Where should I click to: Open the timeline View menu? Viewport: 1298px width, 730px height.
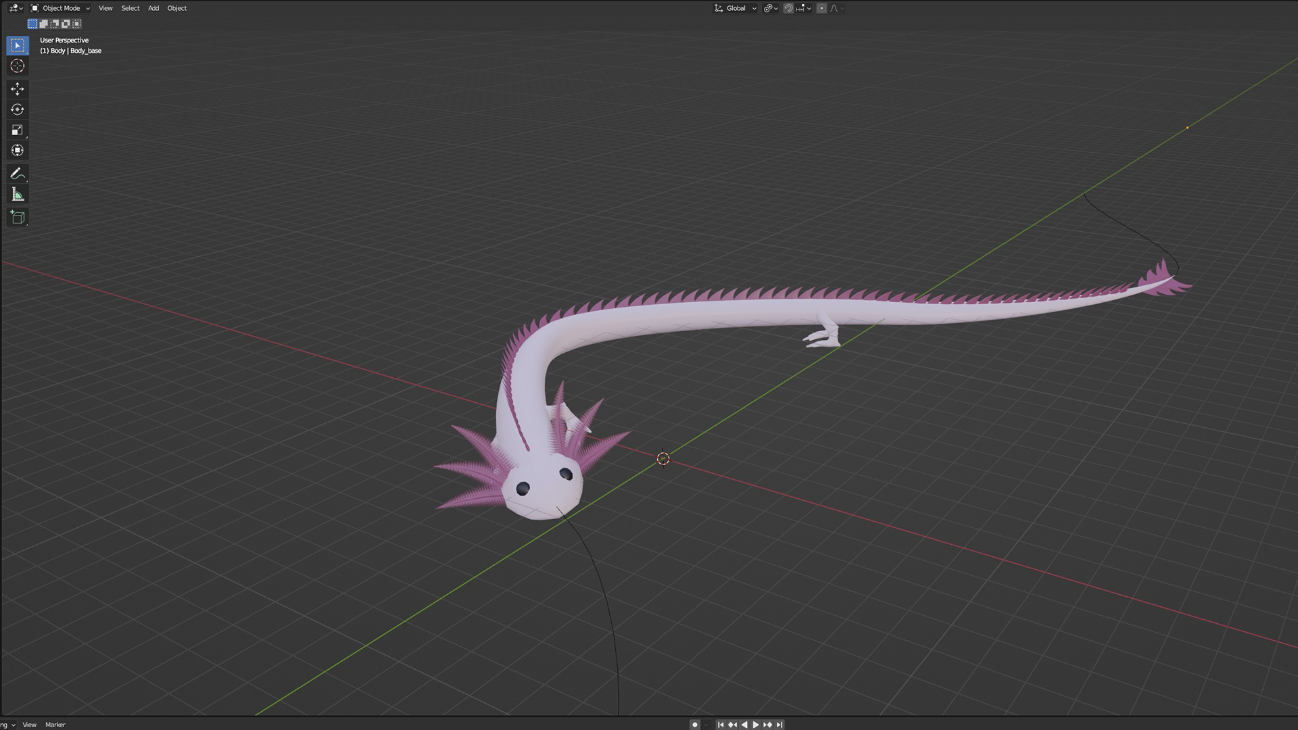coord(30,725)
